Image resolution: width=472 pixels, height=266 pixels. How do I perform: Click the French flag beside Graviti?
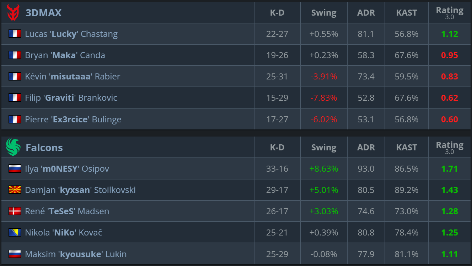click(x=15, y=98)
